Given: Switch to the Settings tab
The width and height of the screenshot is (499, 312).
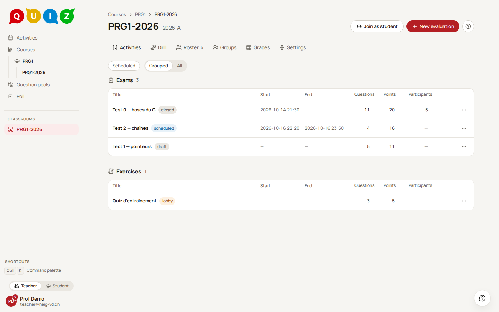Looking at the screenshot, I should pyautogui.click(x=292, y=47).
